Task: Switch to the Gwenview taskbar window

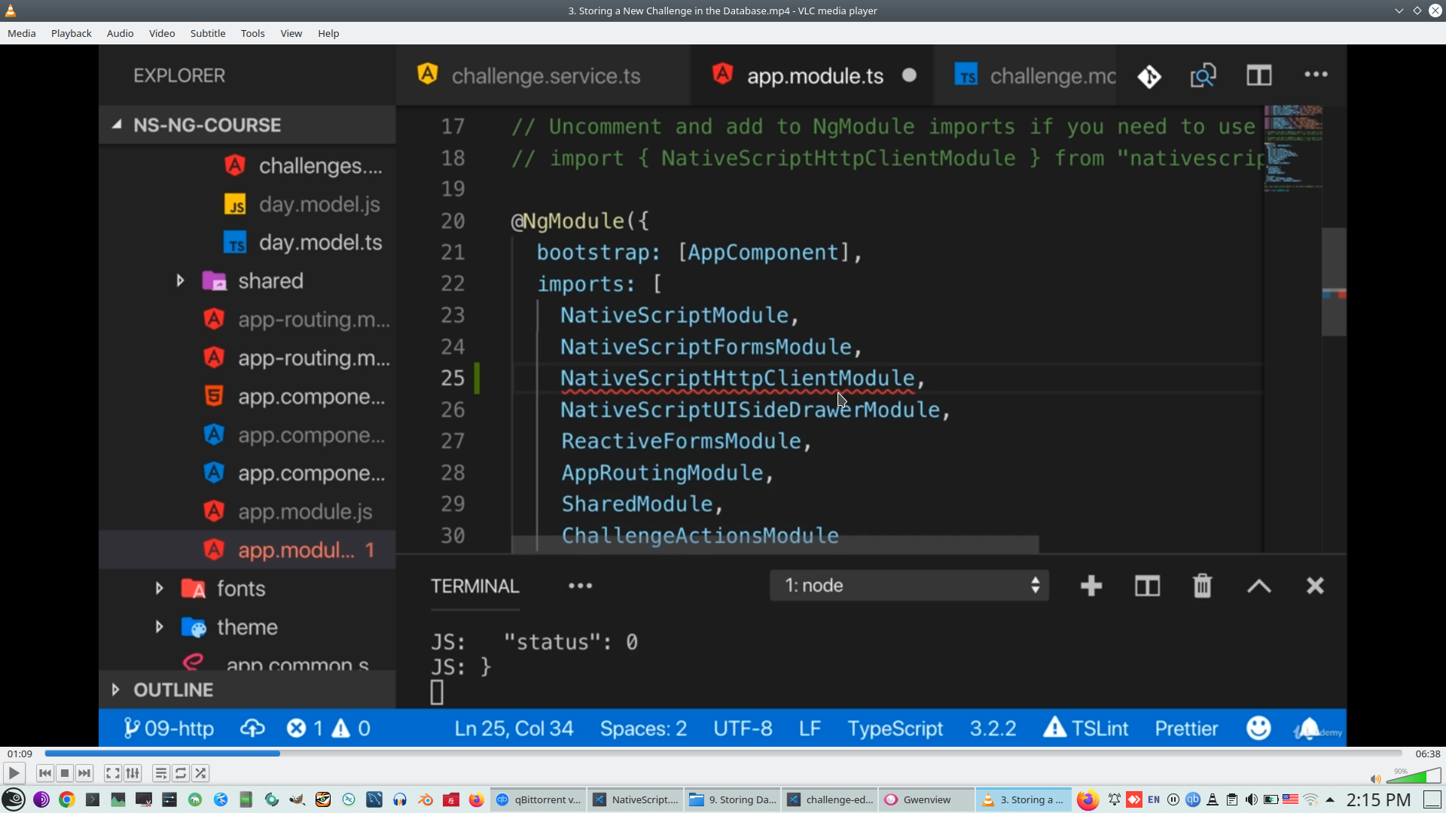Action: [x=926, y=799]
